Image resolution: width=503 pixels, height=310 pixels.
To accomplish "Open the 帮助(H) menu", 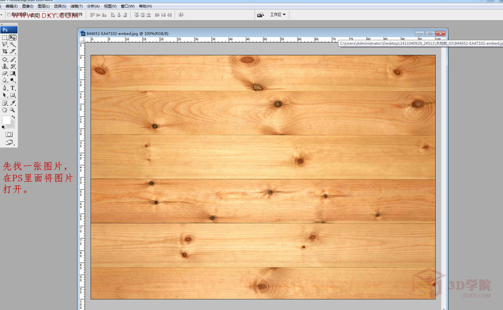I will tap(146, 6).
